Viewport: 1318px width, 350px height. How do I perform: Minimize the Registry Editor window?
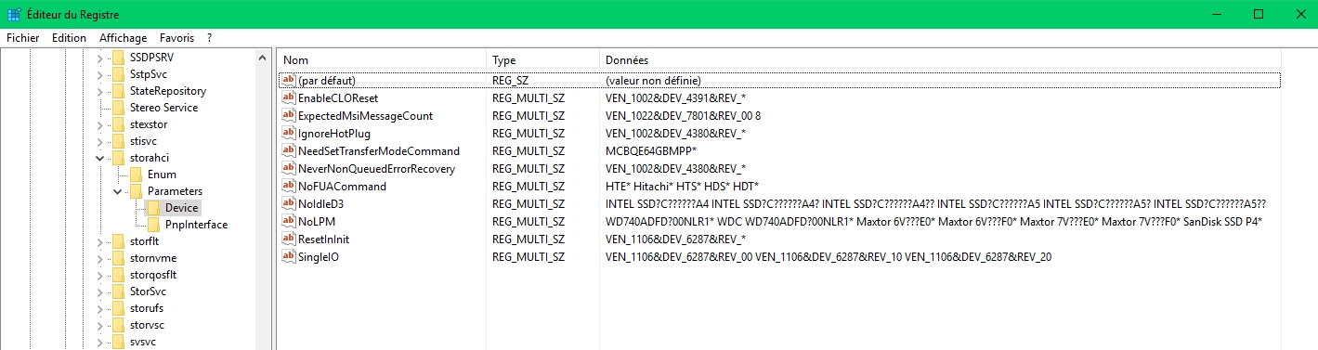[1216, 14]
